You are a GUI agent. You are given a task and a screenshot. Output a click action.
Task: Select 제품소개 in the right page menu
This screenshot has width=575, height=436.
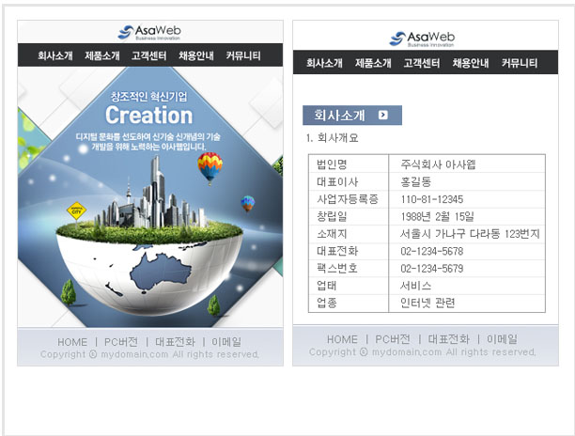tap(373, 63)
